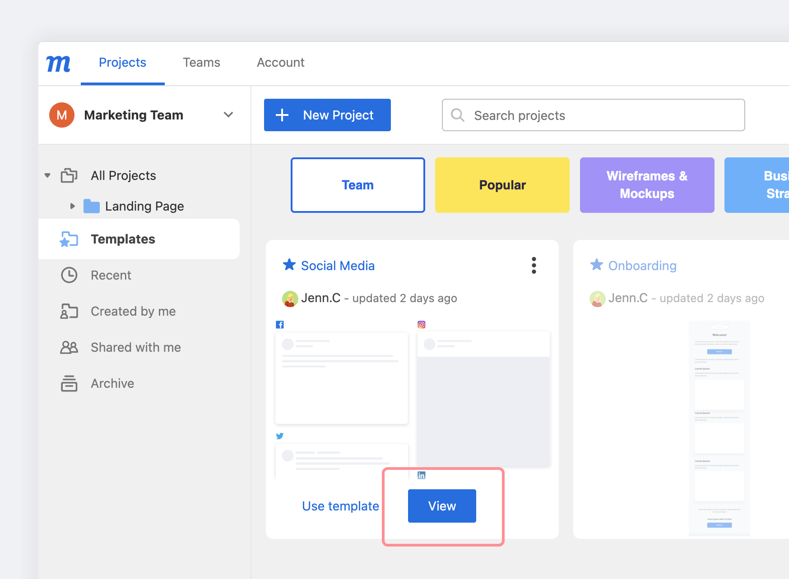Open the Archive section
This screenshot has height=579, width=789.
(112, 383)
